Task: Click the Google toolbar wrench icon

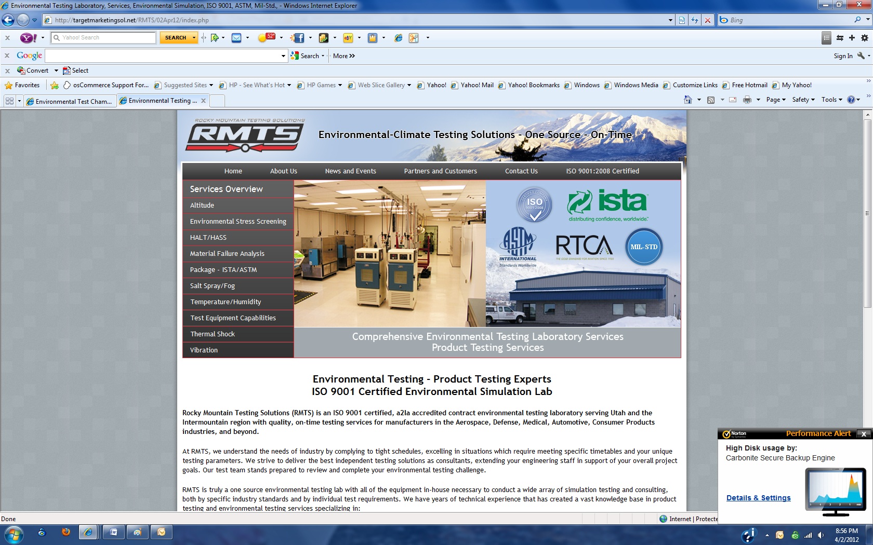Action: 861,56
